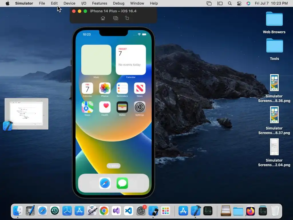
Task: Open Safari from the macOS Dock
Action: (x=42, y=211)
